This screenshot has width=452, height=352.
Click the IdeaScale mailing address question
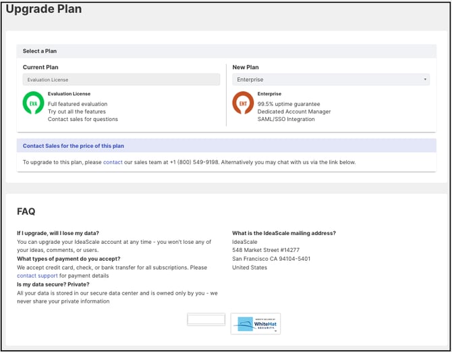point(284,234)
